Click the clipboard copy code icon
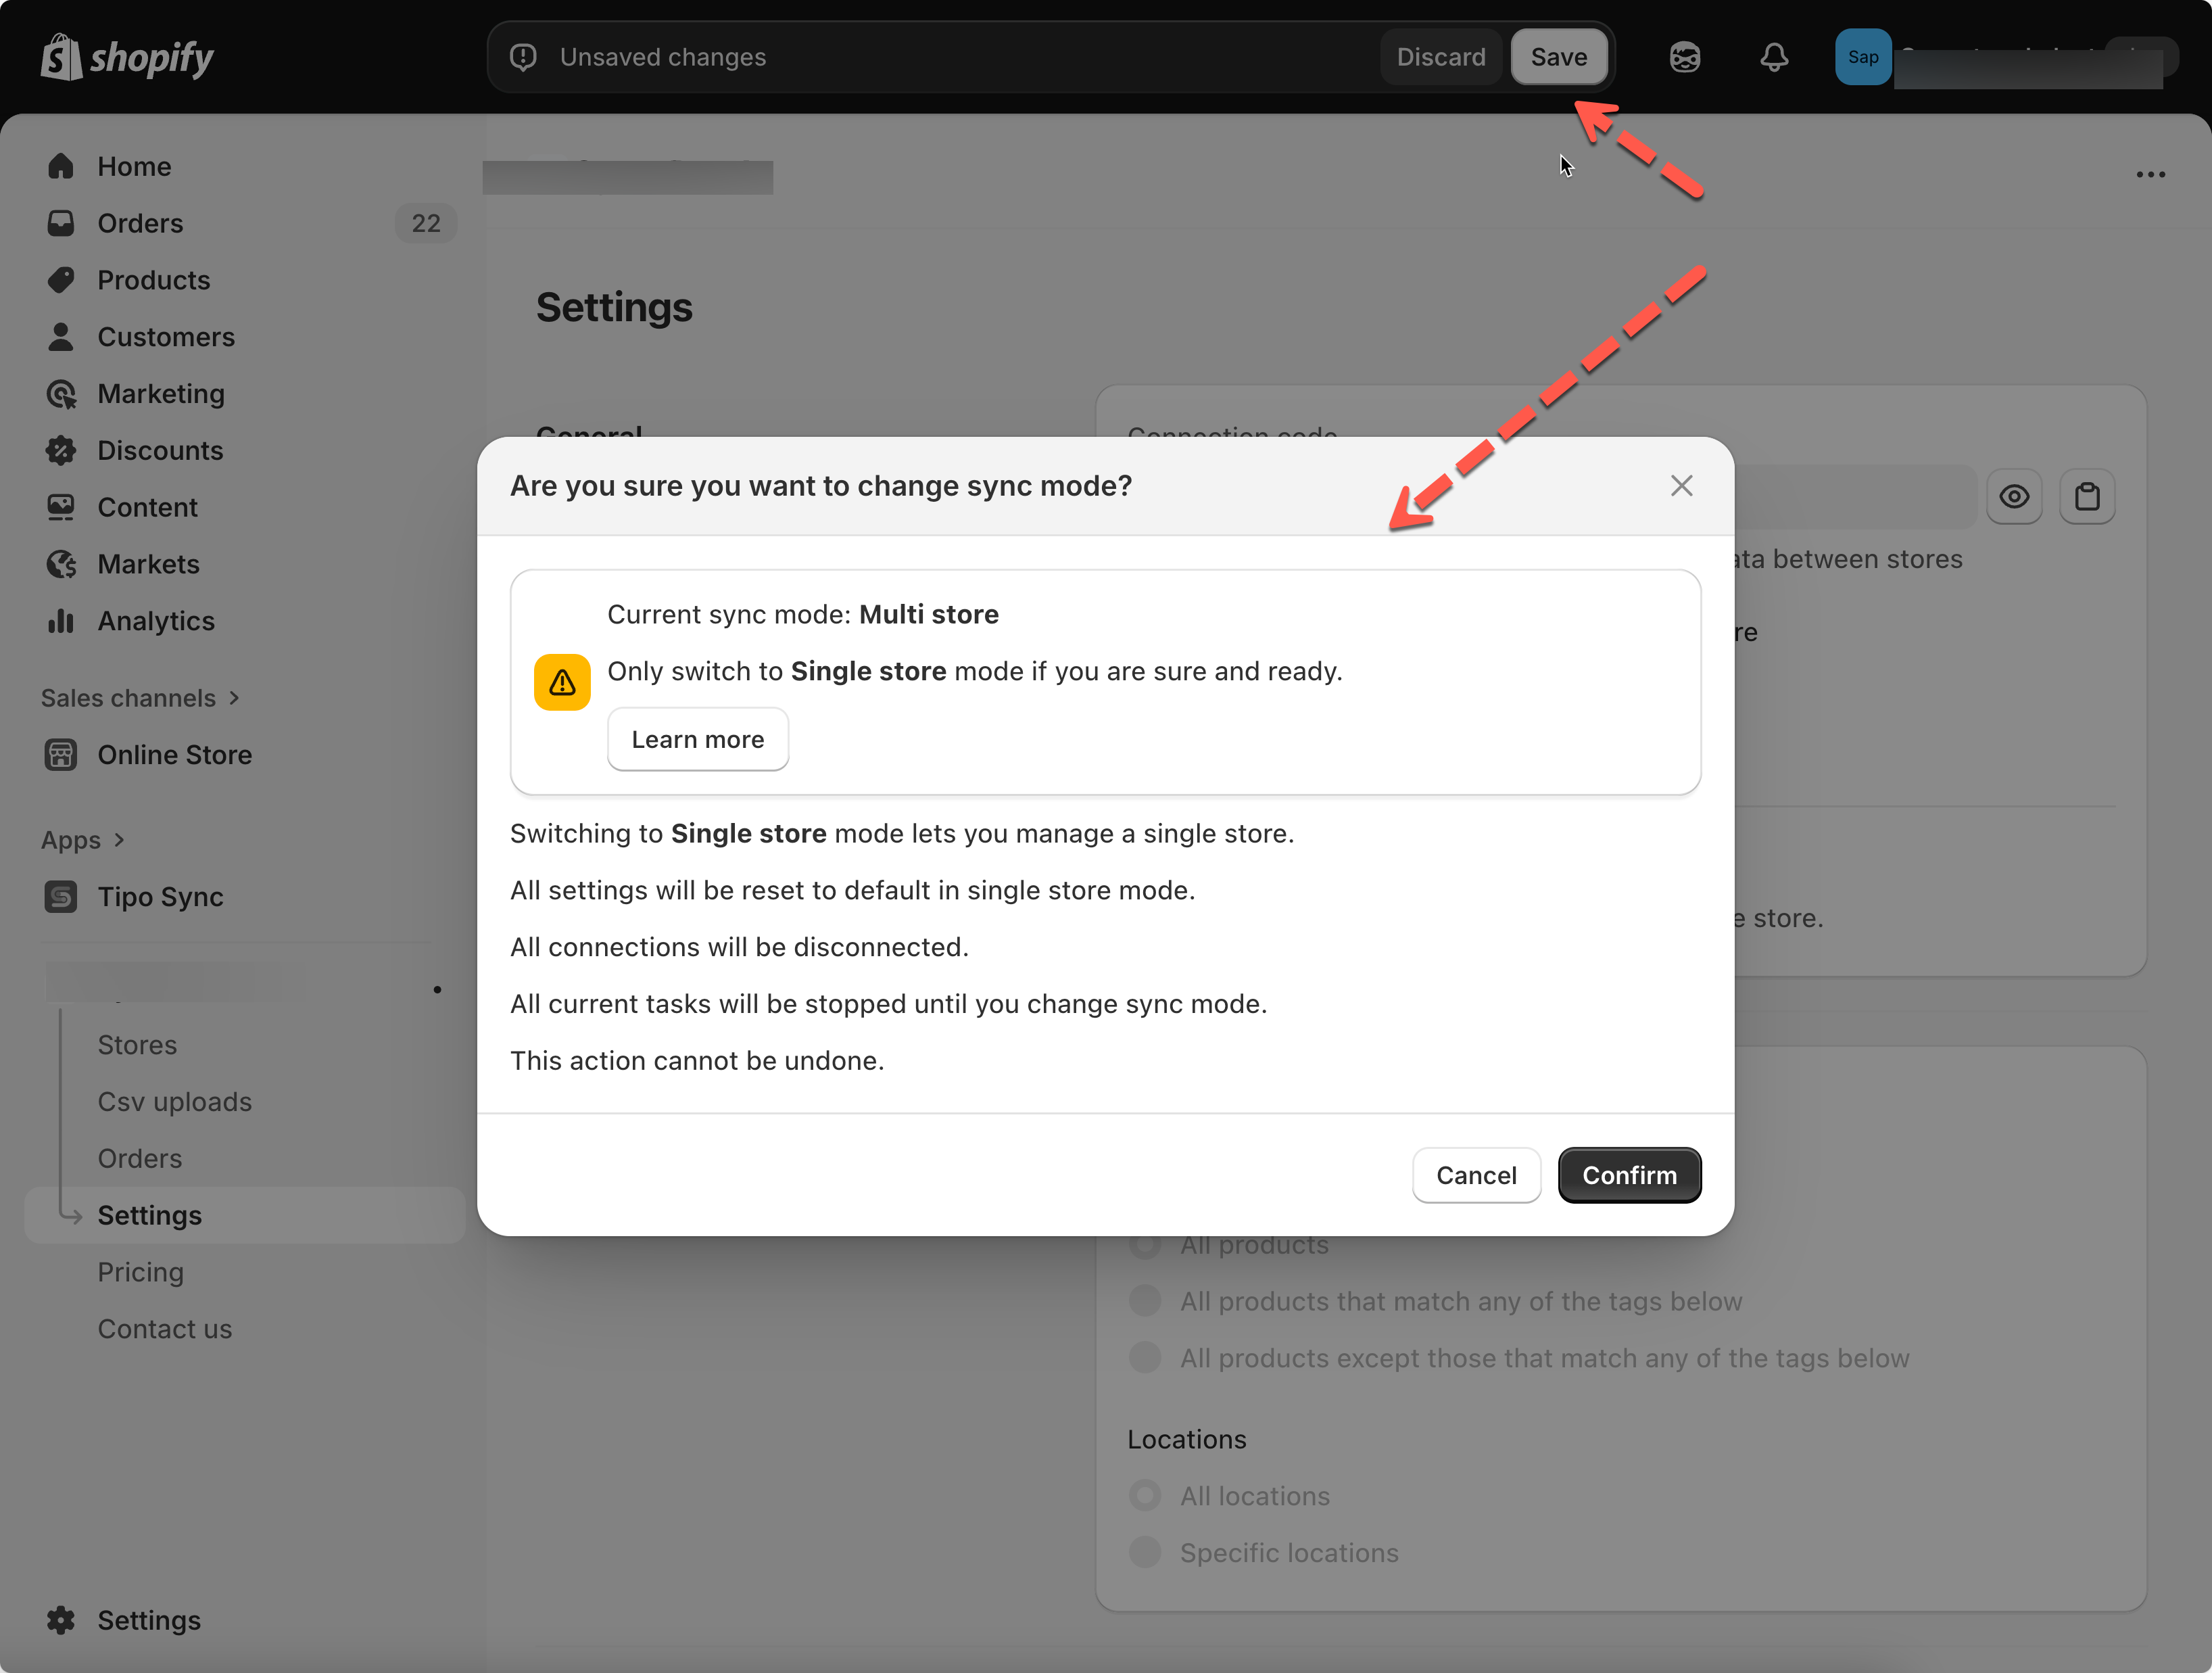The height and width of the screenshot is (1673, 2212). [2087, 497]
